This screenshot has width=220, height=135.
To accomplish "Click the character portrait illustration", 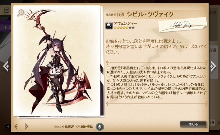I will tap(57, 61).
